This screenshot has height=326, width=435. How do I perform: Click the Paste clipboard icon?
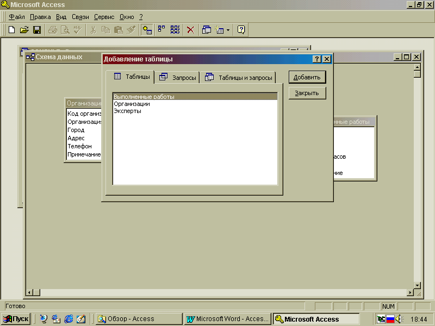[x=119, y=30]
